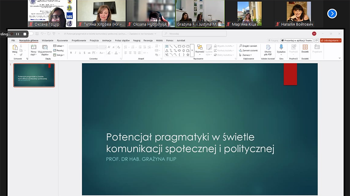
Task: Expand the Układ layout dropdown
Action: 60,46
